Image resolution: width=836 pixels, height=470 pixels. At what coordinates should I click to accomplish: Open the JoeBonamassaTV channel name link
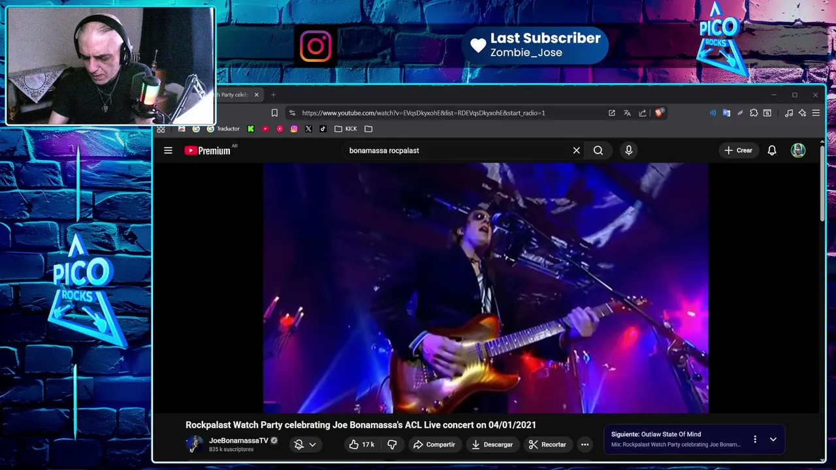(x=238, y=441)
